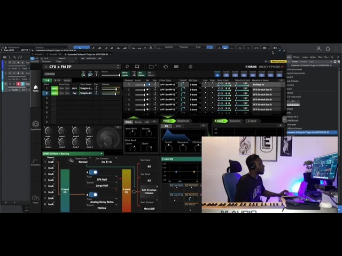Click the Note Shift knob
The width and height of the screenshot is (342, 256).
pos(133,133)
